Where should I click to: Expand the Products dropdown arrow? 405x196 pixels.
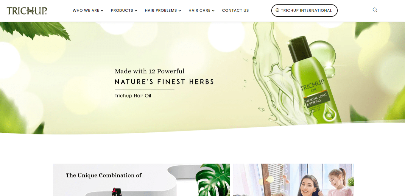tap(136, 11)
